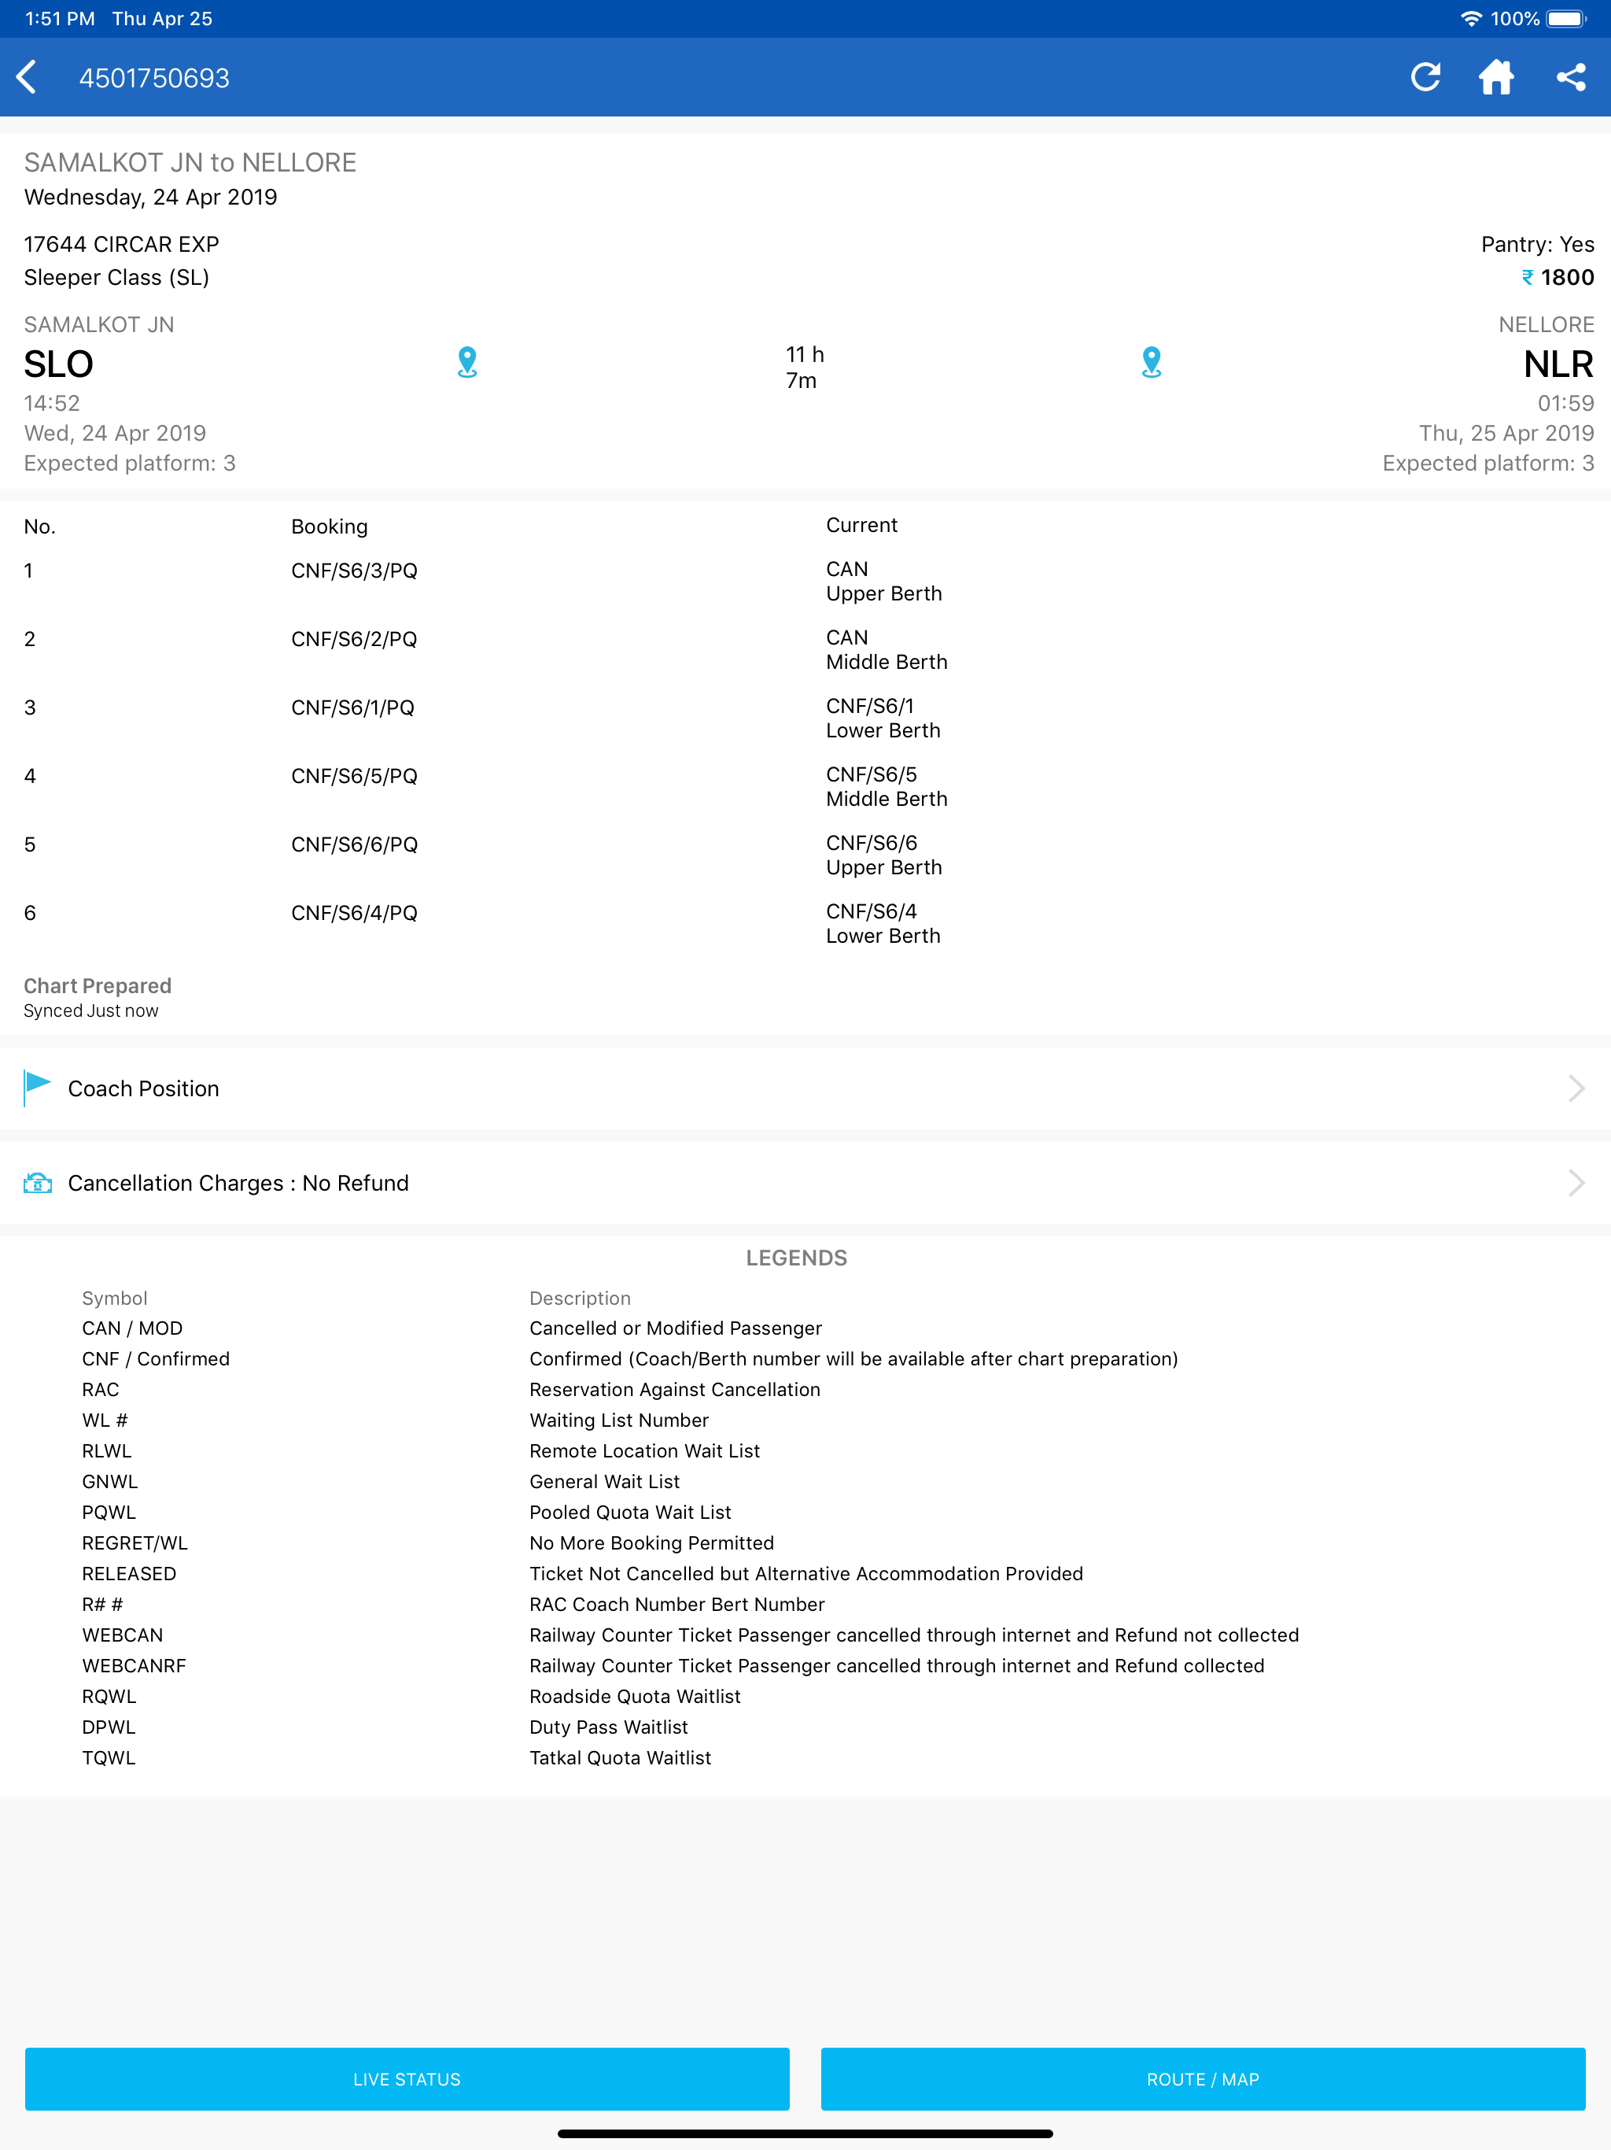
Task: Tap SLO source station code
Action: click(58, 364)
